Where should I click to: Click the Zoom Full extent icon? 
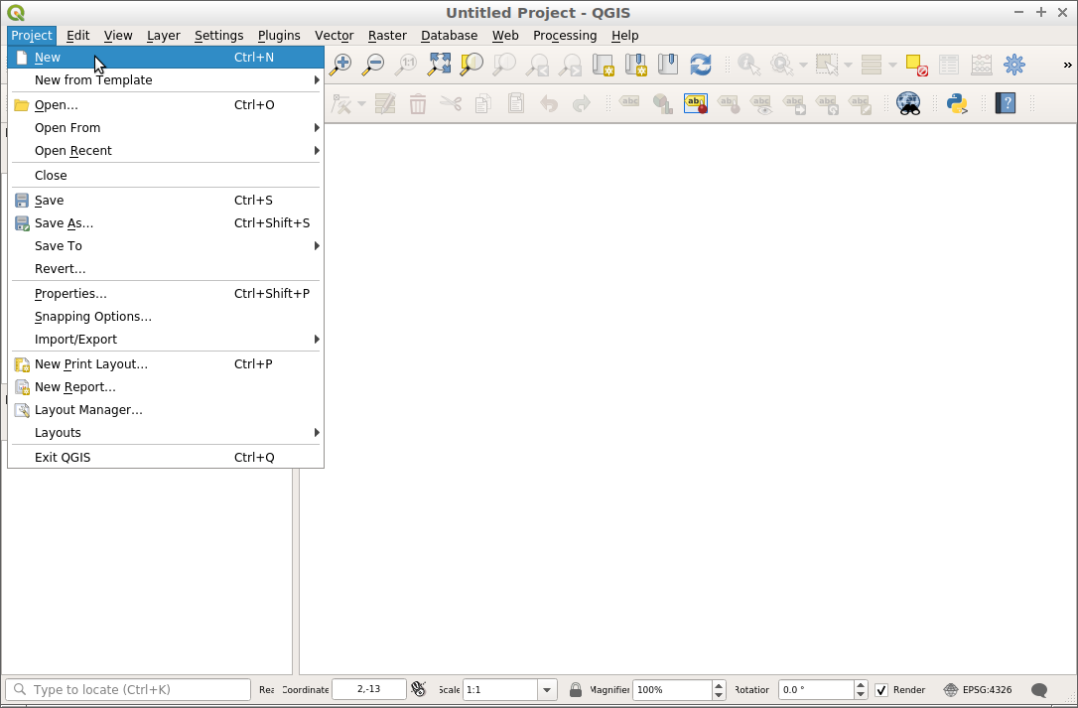pyautogui.click(x=439, y=65)
